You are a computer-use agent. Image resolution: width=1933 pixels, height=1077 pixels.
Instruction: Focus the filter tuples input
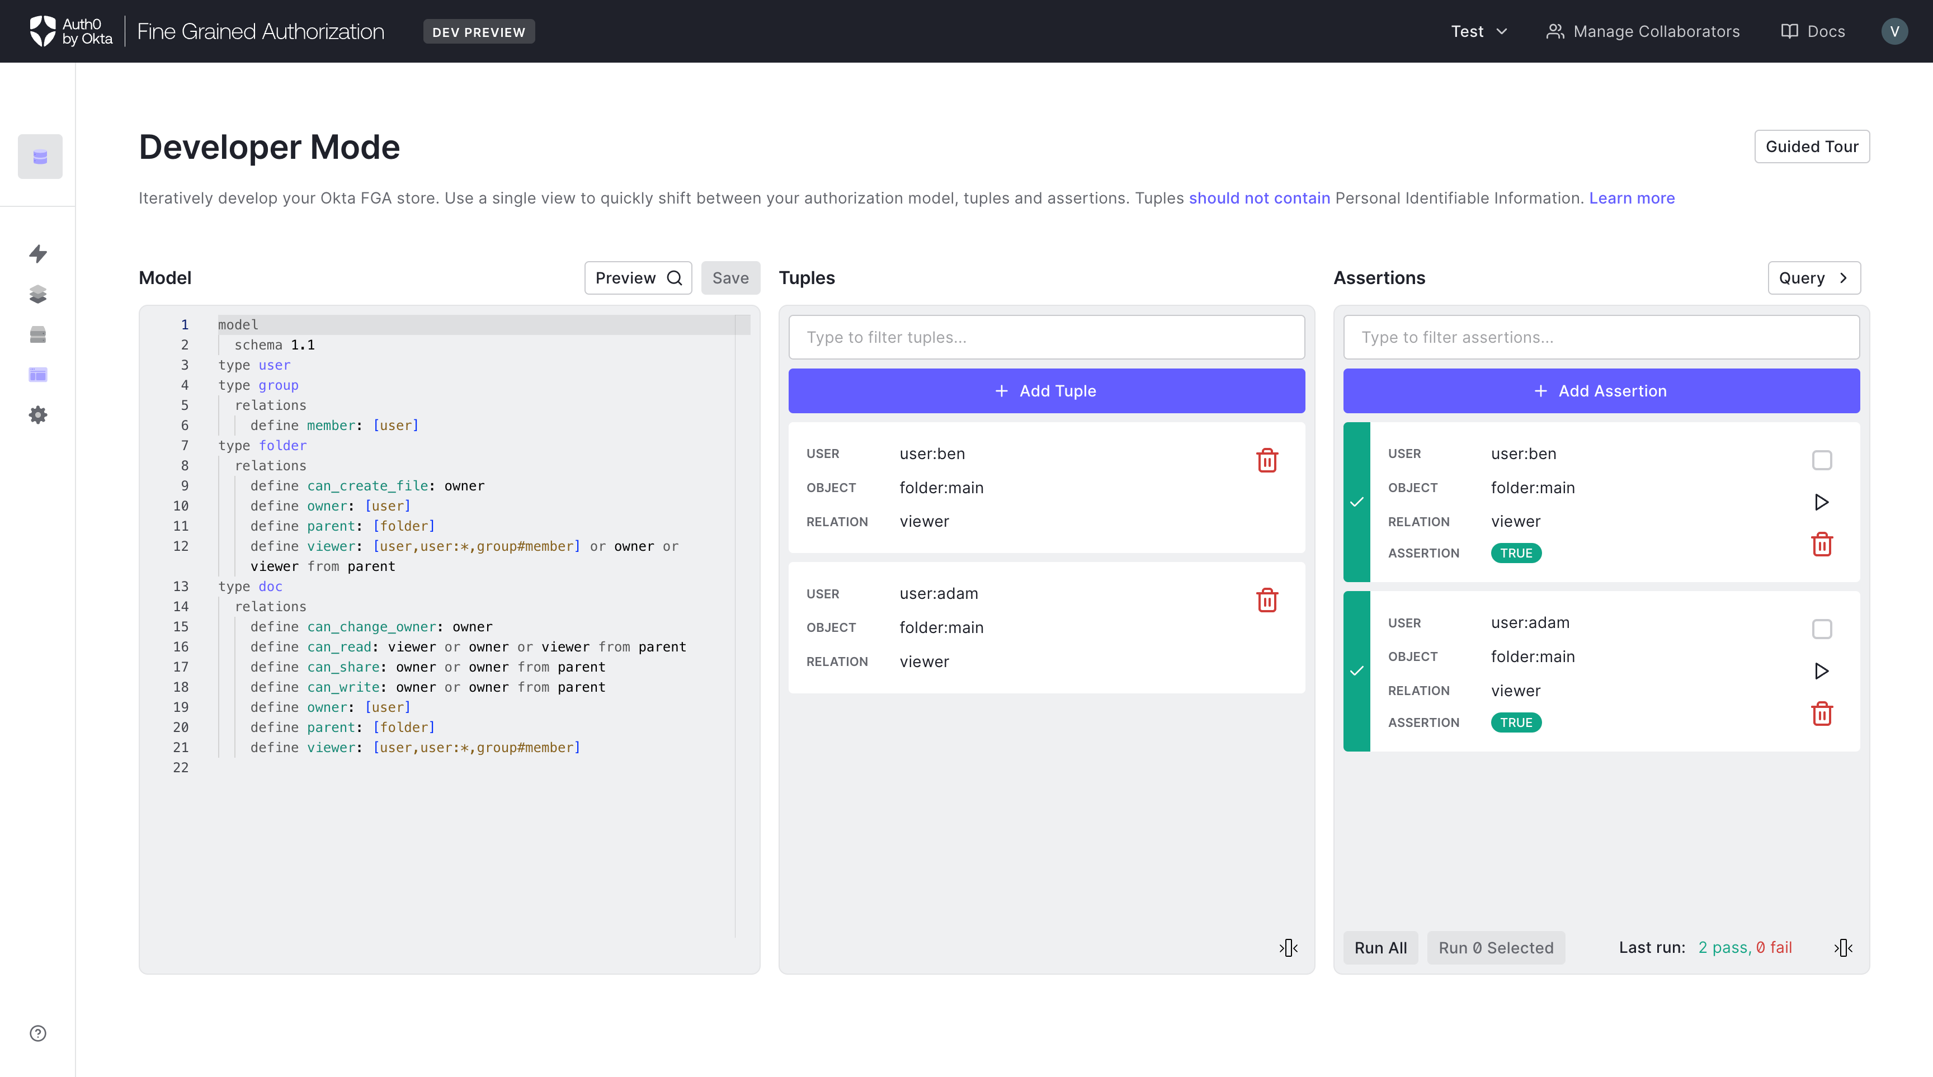1046,338
